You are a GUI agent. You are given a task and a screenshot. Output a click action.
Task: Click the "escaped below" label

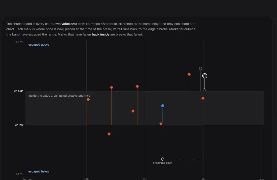click(x=39, y=171)
